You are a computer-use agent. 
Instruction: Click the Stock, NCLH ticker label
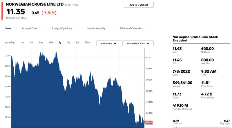point(72,5)
